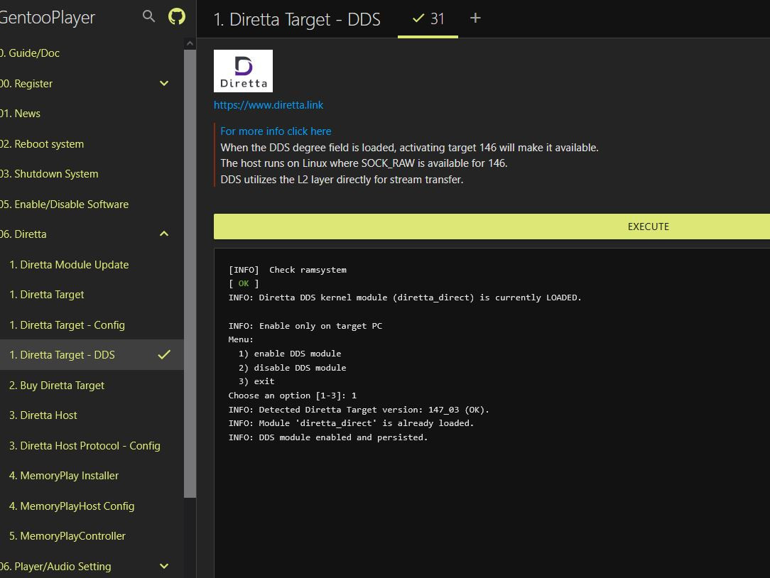This screenshot has width=770, height=578.
Task: Open 3. Diretta Host Protocol - Config
Action: click(92, 446)
